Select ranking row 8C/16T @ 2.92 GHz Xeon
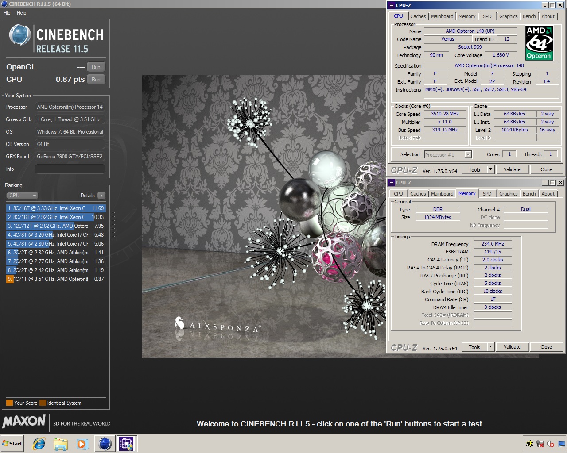 pos(56,217)
